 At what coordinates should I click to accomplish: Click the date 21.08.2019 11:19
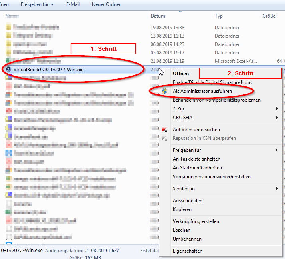tap(167, 61)
